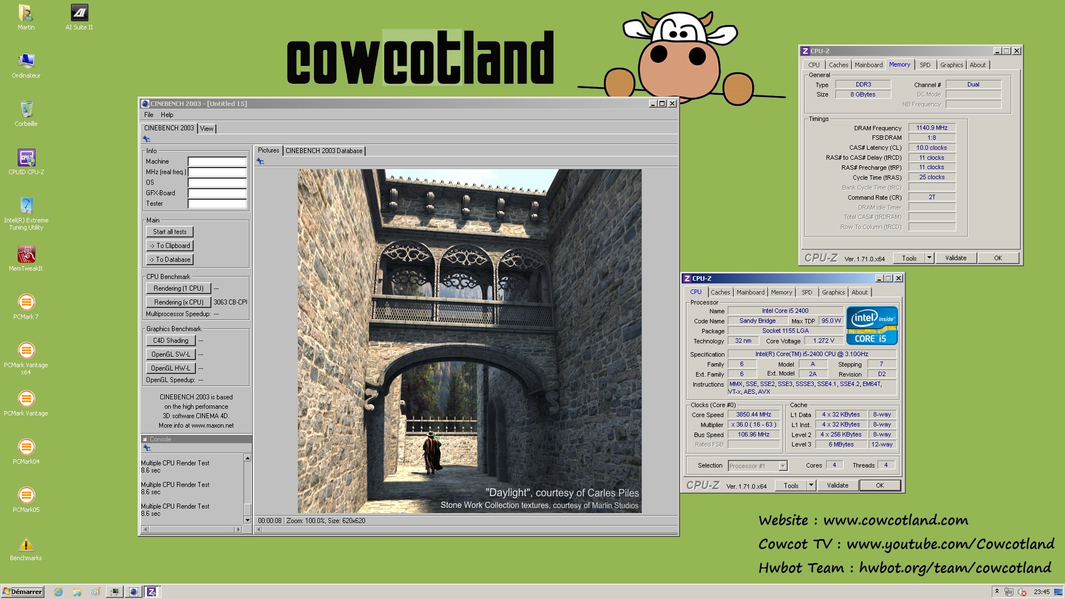Switch to the Cinebench taskbar button
The height and width of the screenshot is (599, 1065).
point(133,592)
